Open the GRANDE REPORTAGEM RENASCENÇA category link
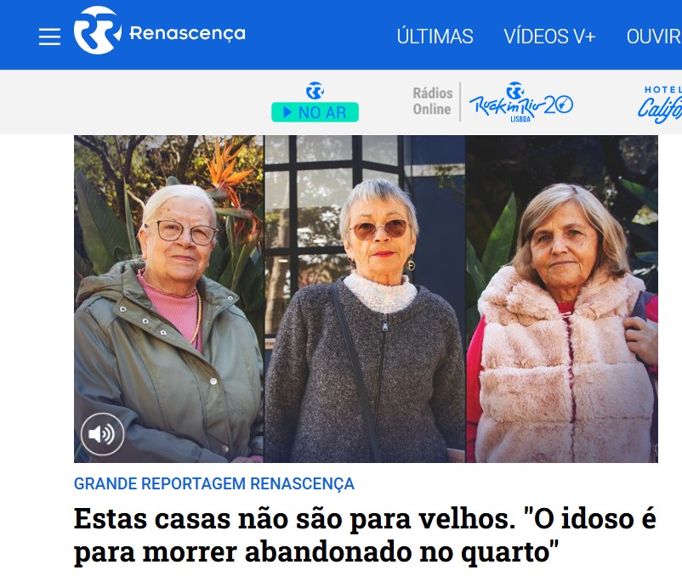This screenshot has width=682, height=576. pos(214,483)
